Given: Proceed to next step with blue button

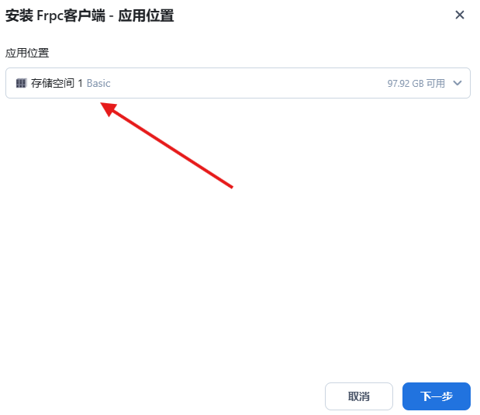Looking at the screenshot, I should (x=437, y=396).
